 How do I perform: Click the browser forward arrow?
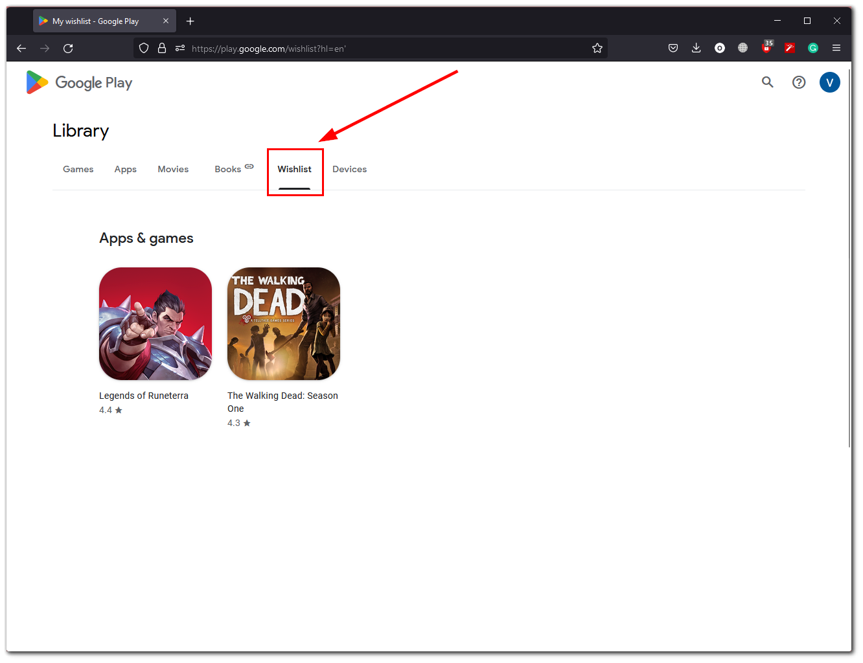coord(45,48)
